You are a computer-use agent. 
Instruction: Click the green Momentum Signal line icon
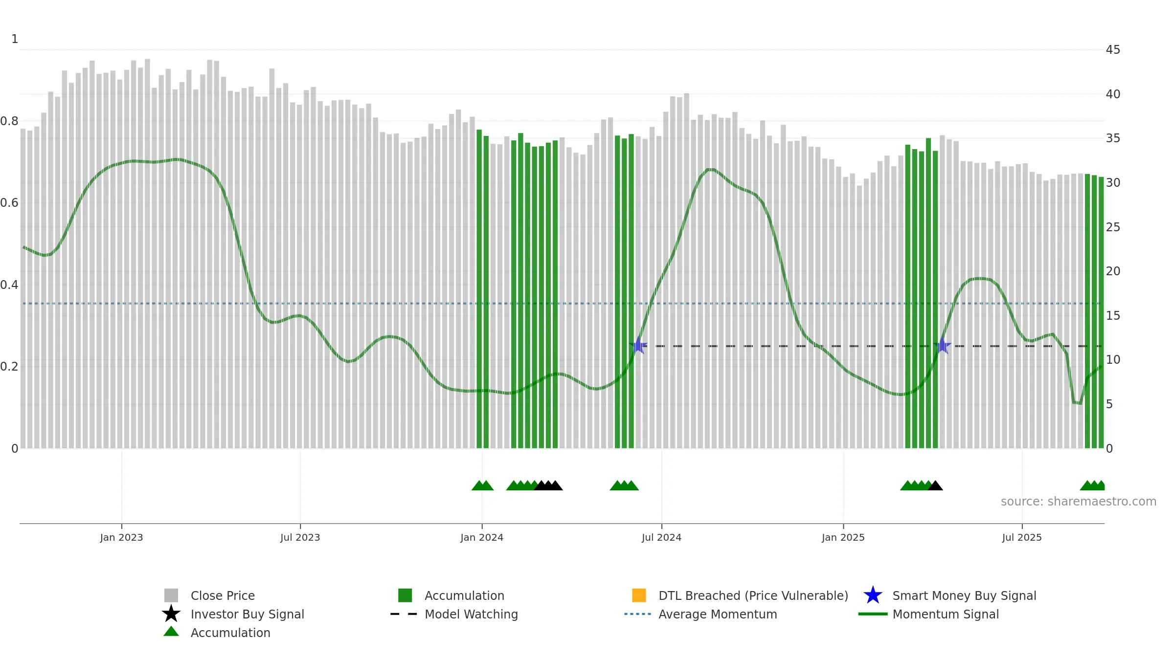click(873, 614)
